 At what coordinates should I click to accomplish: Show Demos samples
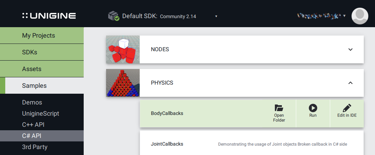(x=32, y=102)
